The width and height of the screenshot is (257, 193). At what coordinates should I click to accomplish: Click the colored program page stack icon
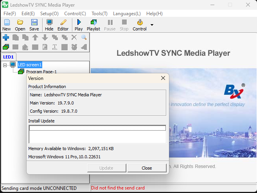[x=6, y=47]
